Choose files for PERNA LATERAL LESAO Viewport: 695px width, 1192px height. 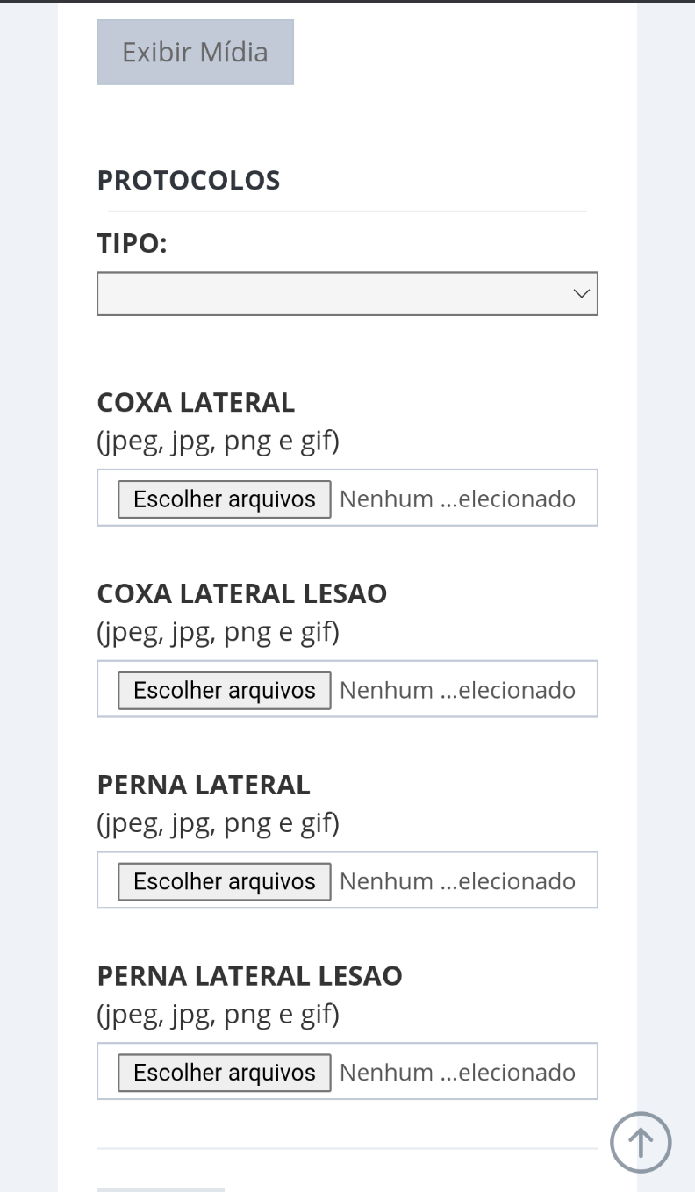pos(225,1072)
